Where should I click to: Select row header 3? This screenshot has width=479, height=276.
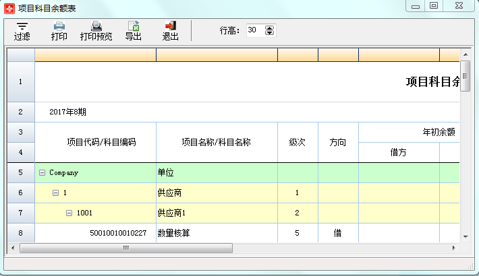click(x=20, y=132)
